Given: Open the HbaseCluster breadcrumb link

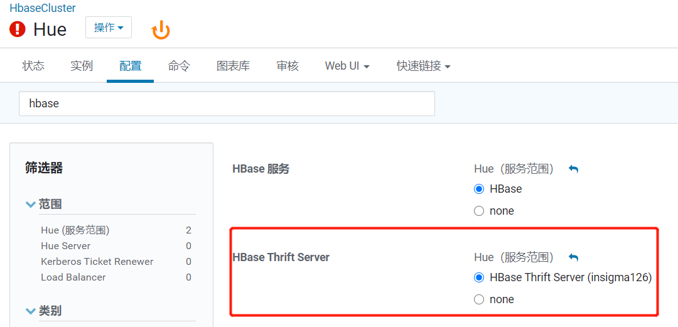Looking at the screenshot, I should click(43, 8).
